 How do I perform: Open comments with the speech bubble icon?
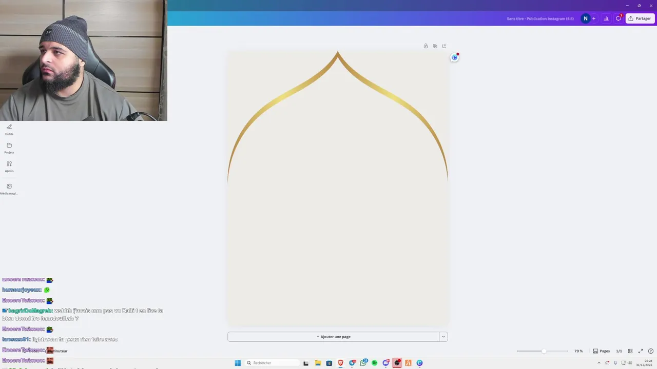(619, 18)
